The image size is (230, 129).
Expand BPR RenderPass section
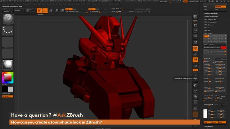pyautogui.click(x=210, y=19)
